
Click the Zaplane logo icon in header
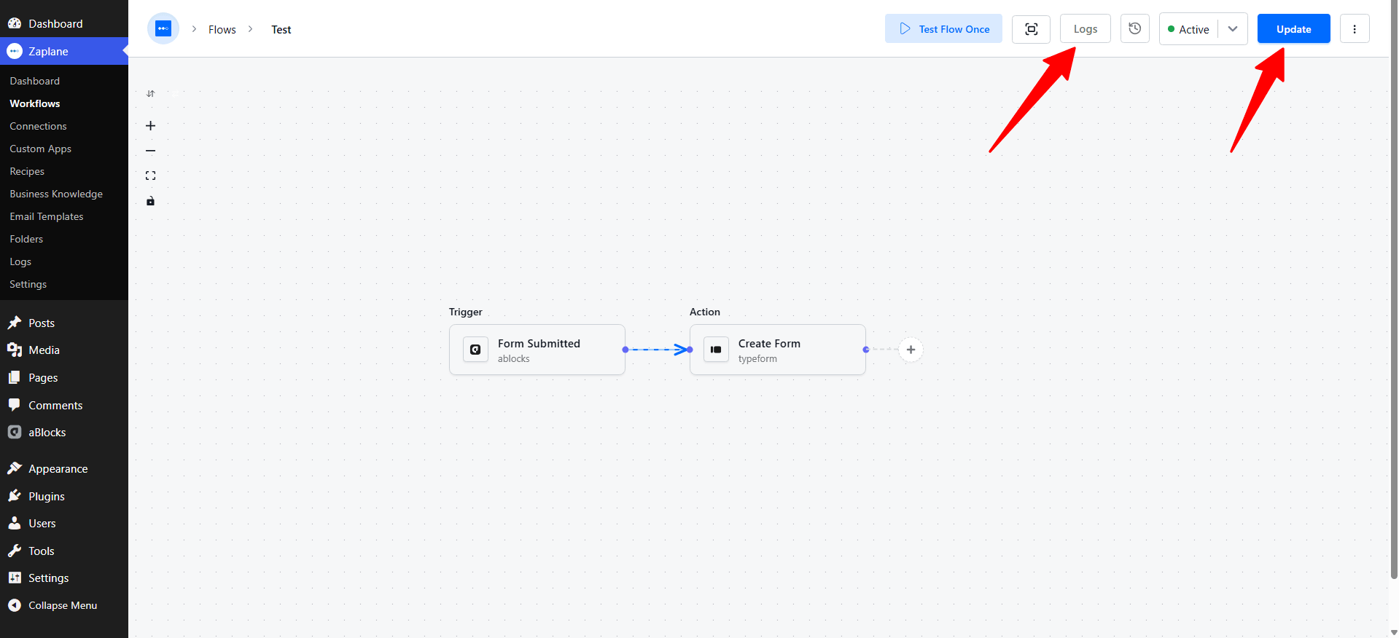pyautogui.click(x=163, y=29)
